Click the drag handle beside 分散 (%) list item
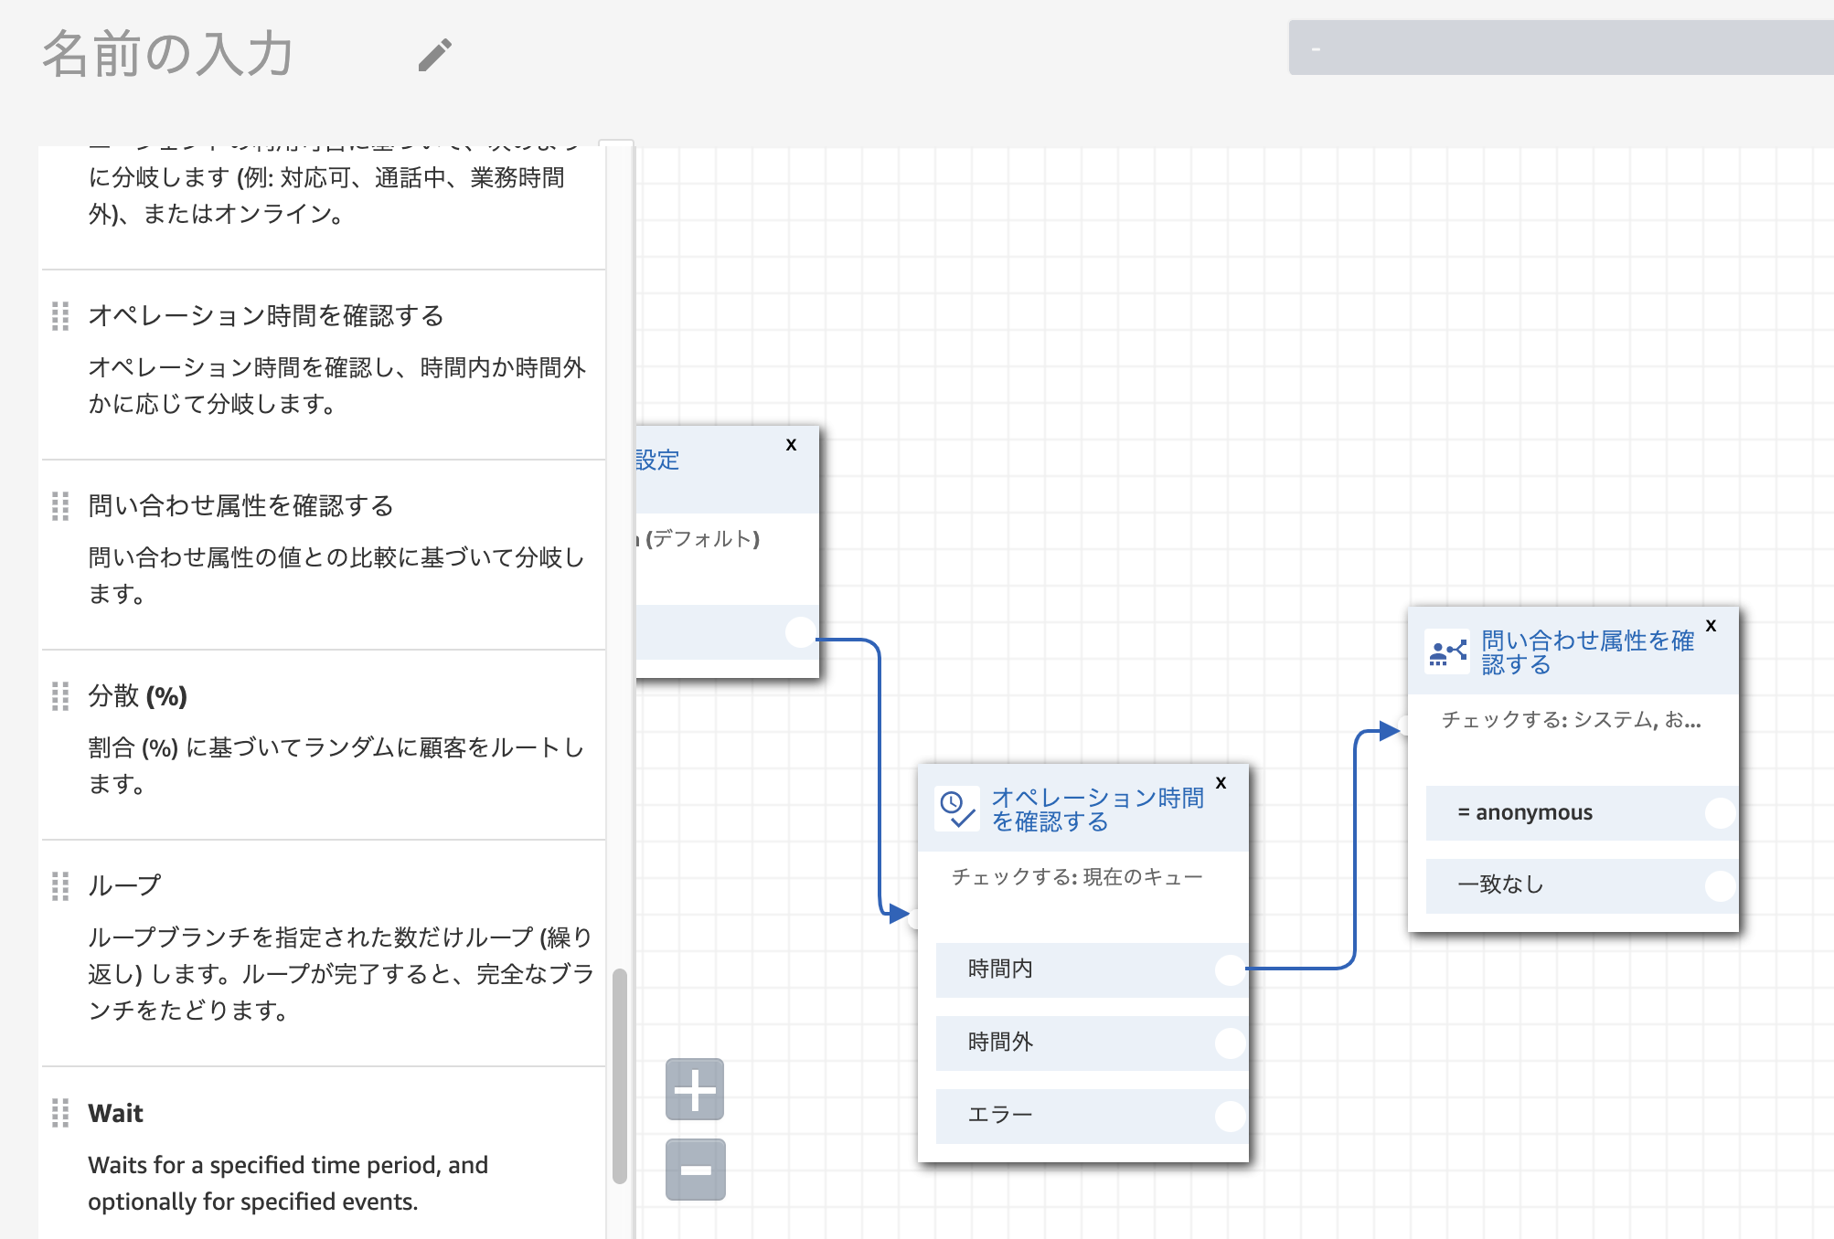1834x1239 pixels. click(x=61, y=697)
